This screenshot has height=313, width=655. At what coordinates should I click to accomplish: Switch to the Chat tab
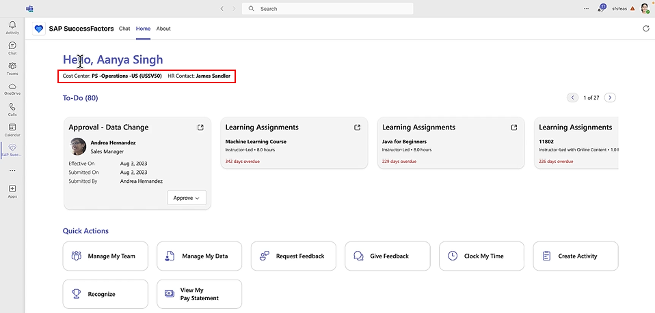124,29
